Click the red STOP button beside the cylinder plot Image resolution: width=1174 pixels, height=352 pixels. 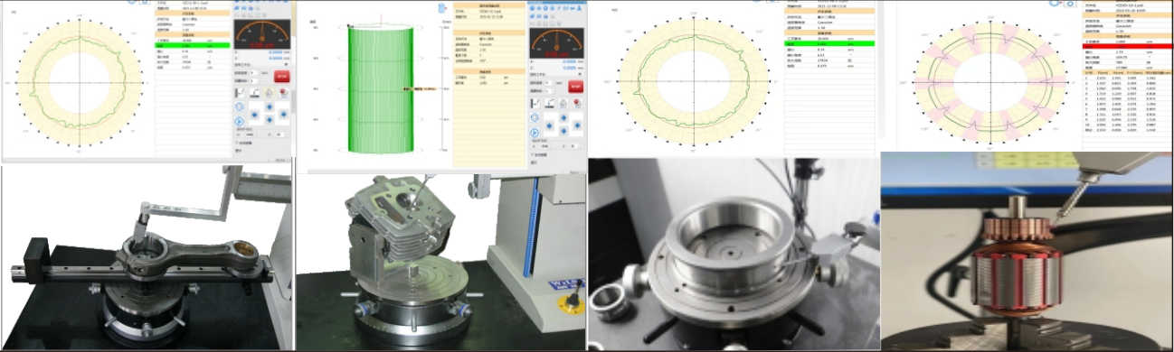576,87
